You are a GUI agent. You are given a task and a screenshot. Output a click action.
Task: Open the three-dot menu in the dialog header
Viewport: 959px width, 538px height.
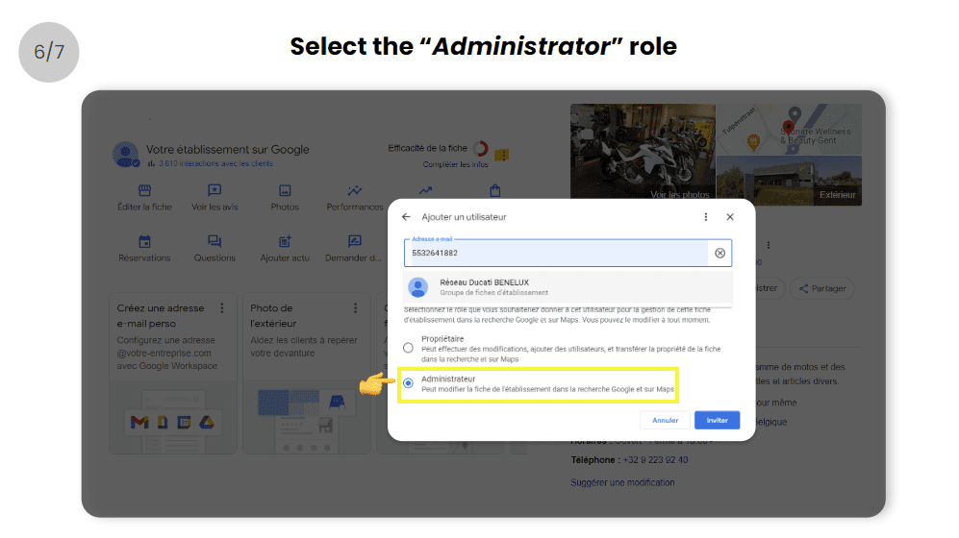tap(706, 217)
